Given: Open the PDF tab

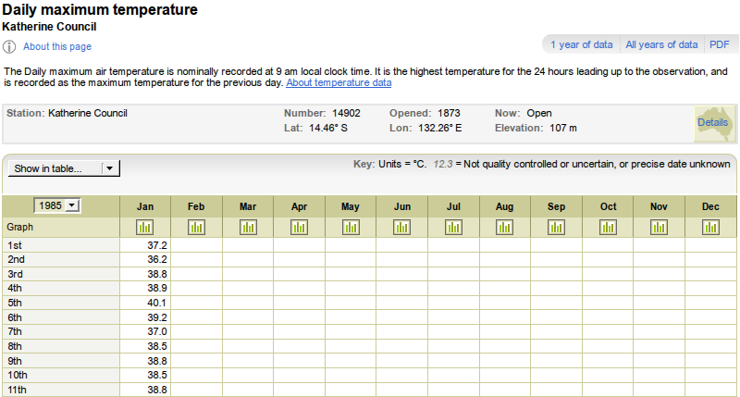Looking at the screenshot, I should pos(719,44).
